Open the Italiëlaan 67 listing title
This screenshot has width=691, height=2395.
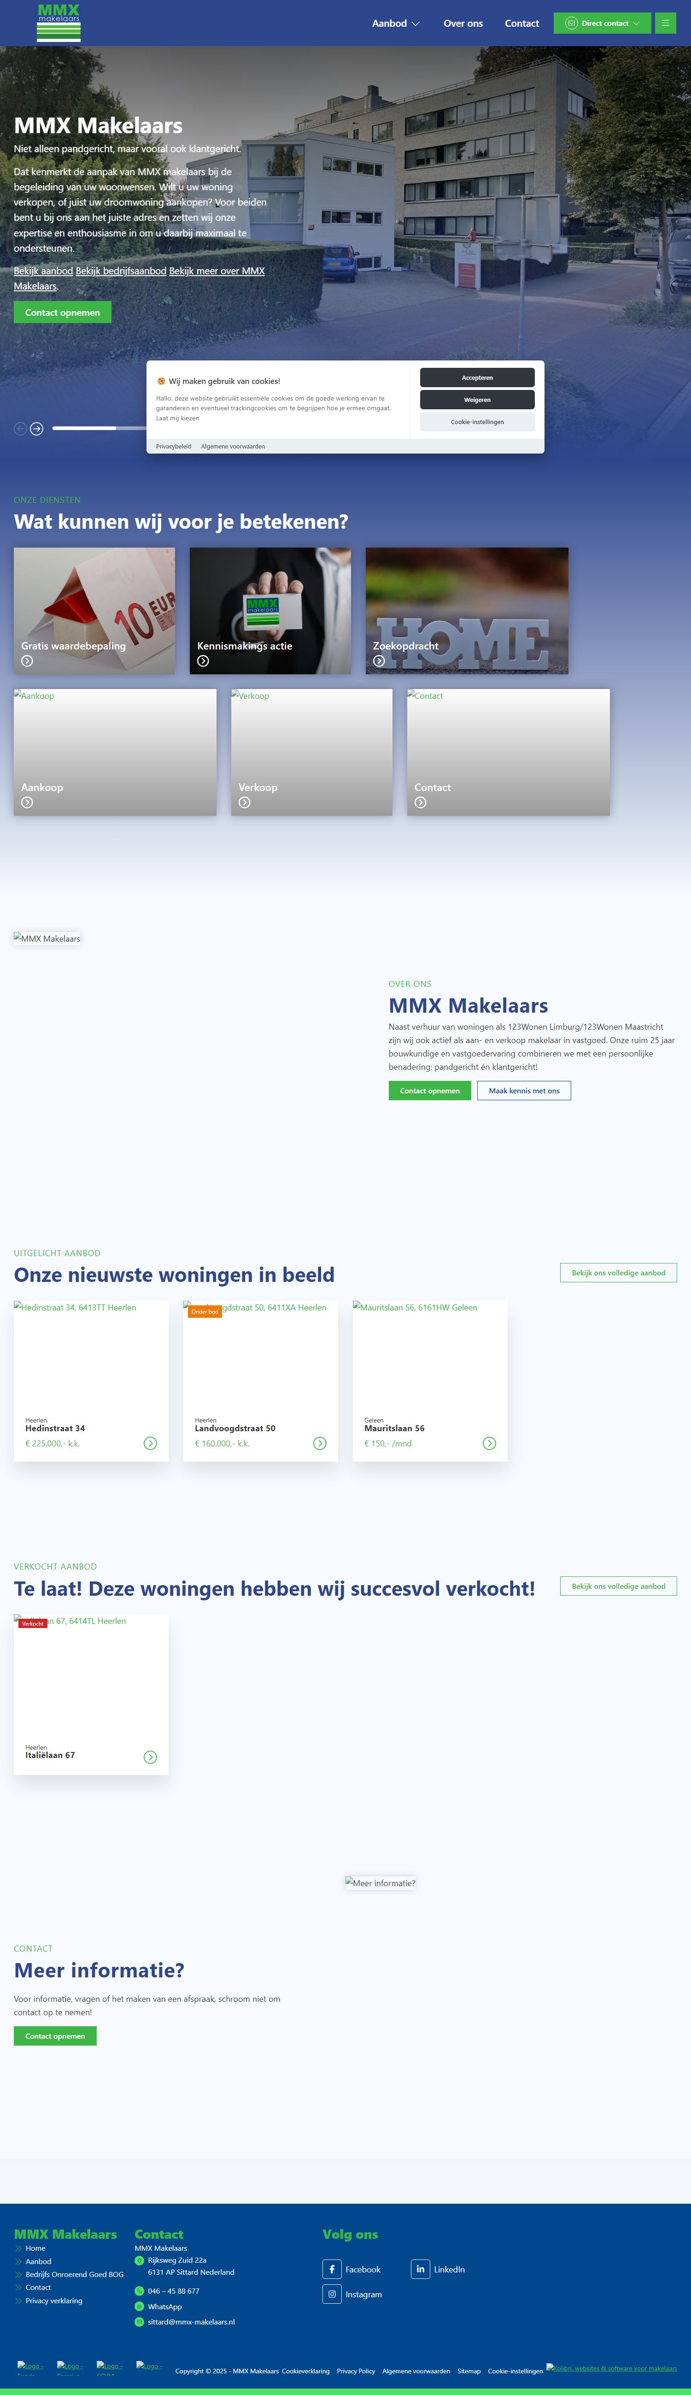(50, 1755)
